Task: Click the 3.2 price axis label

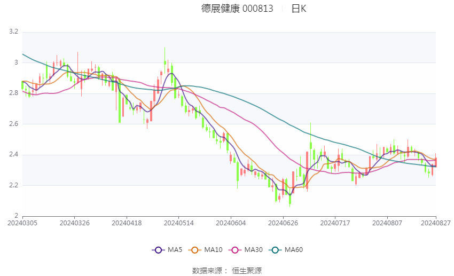Action: [x=13, y=31]
